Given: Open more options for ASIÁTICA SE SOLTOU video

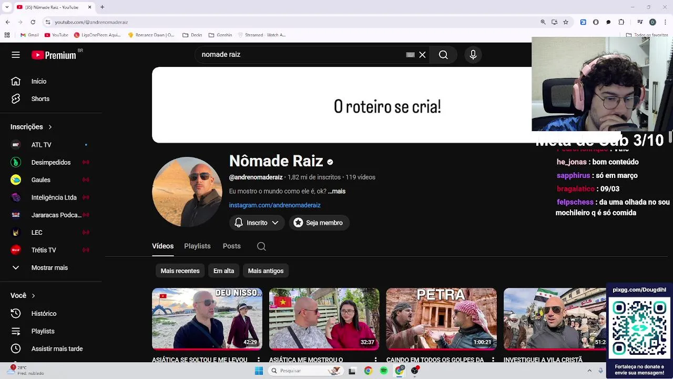Looking at the screenshot, I should click(258, 360).
